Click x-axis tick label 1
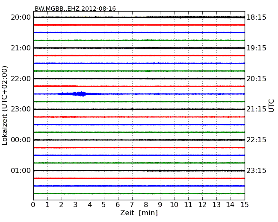 [47, 204]
